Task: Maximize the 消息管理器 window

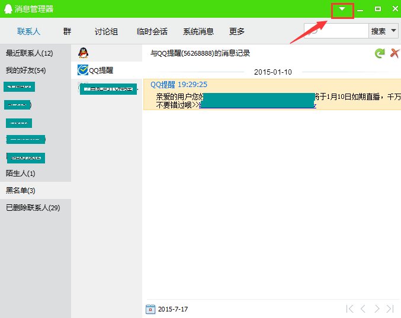Action: 378,9
